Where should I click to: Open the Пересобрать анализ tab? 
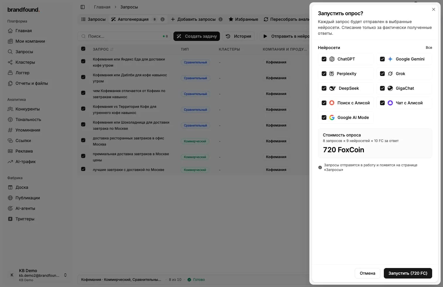286,19
